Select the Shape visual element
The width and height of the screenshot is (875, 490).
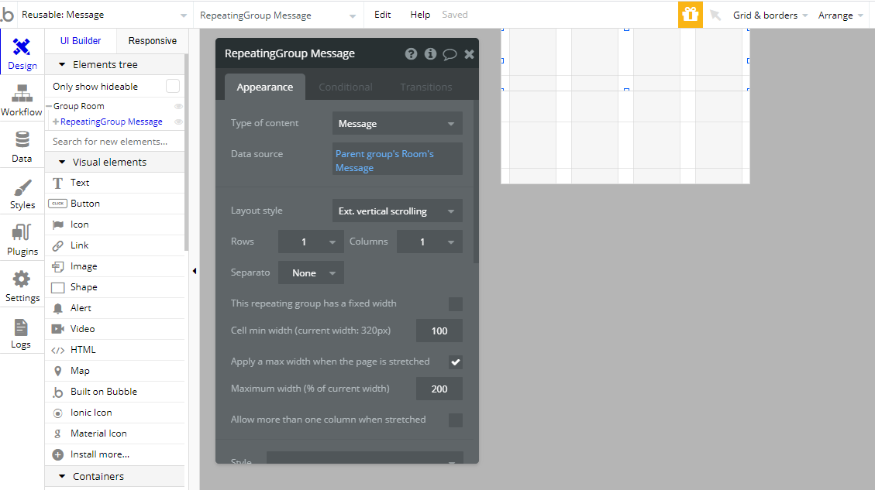[x=115, y=287]
